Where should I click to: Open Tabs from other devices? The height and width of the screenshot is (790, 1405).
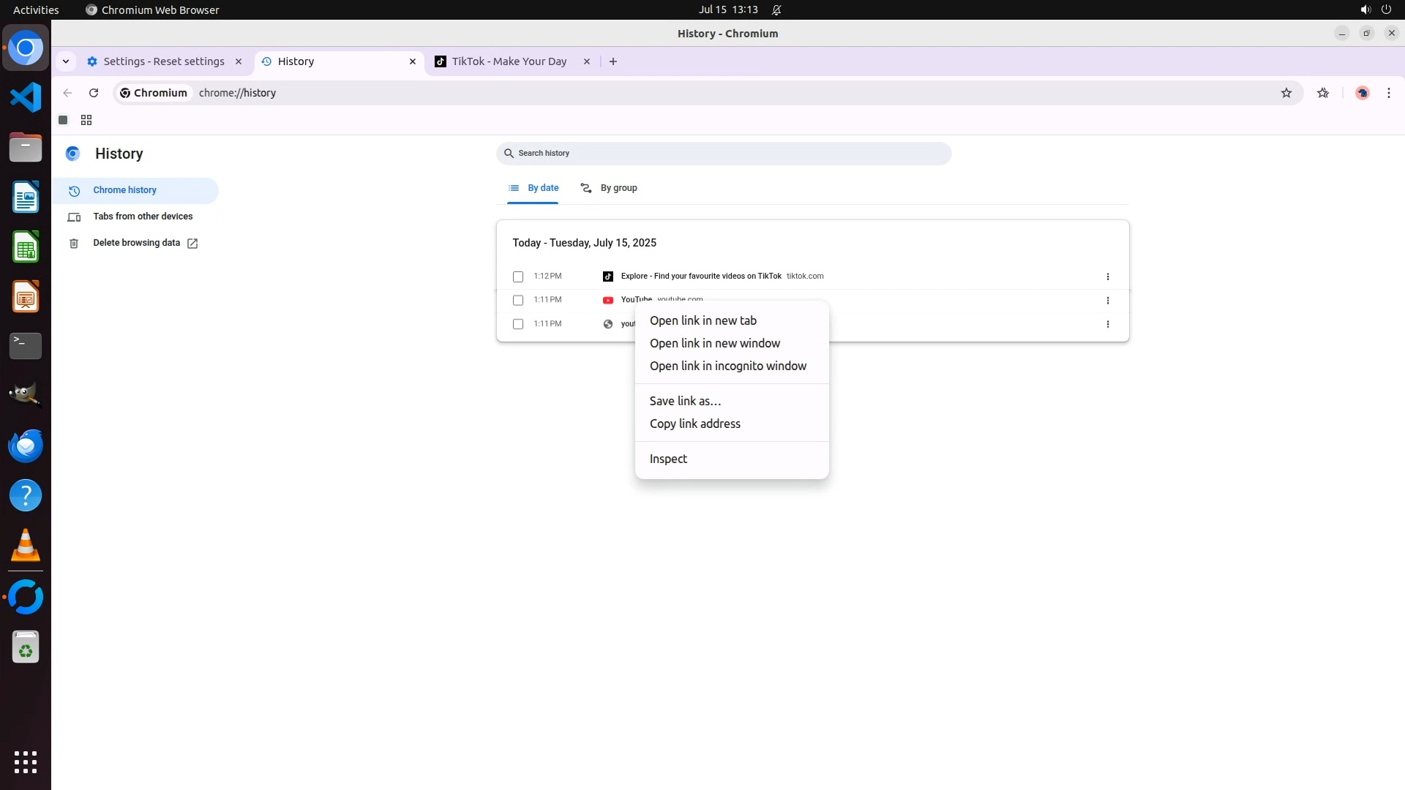(x=143, y=217)
